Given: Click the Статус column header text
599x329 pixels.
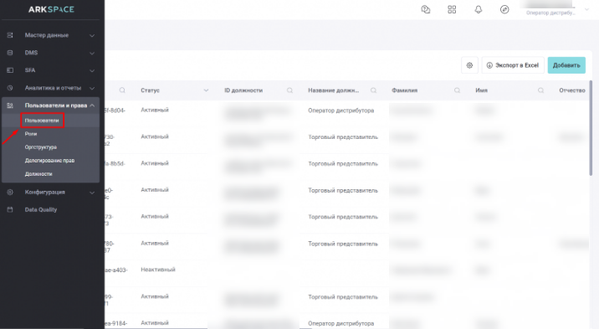Looking at the screenshot, I should 150,90.
